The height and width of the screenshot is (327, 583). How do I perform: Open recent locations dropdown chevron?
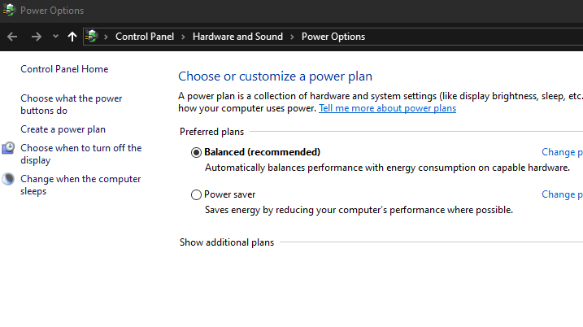tap(55, 37)
